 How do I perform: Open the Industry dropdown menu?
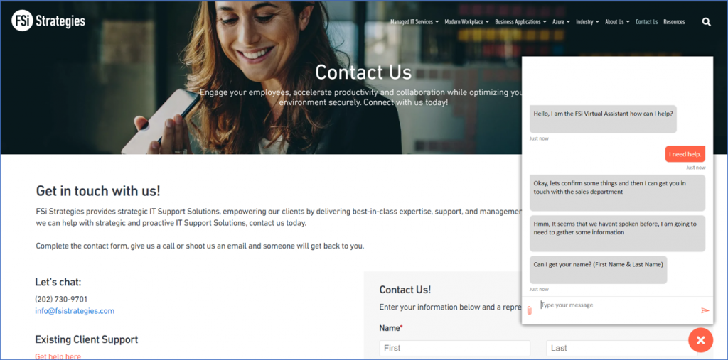587,22
